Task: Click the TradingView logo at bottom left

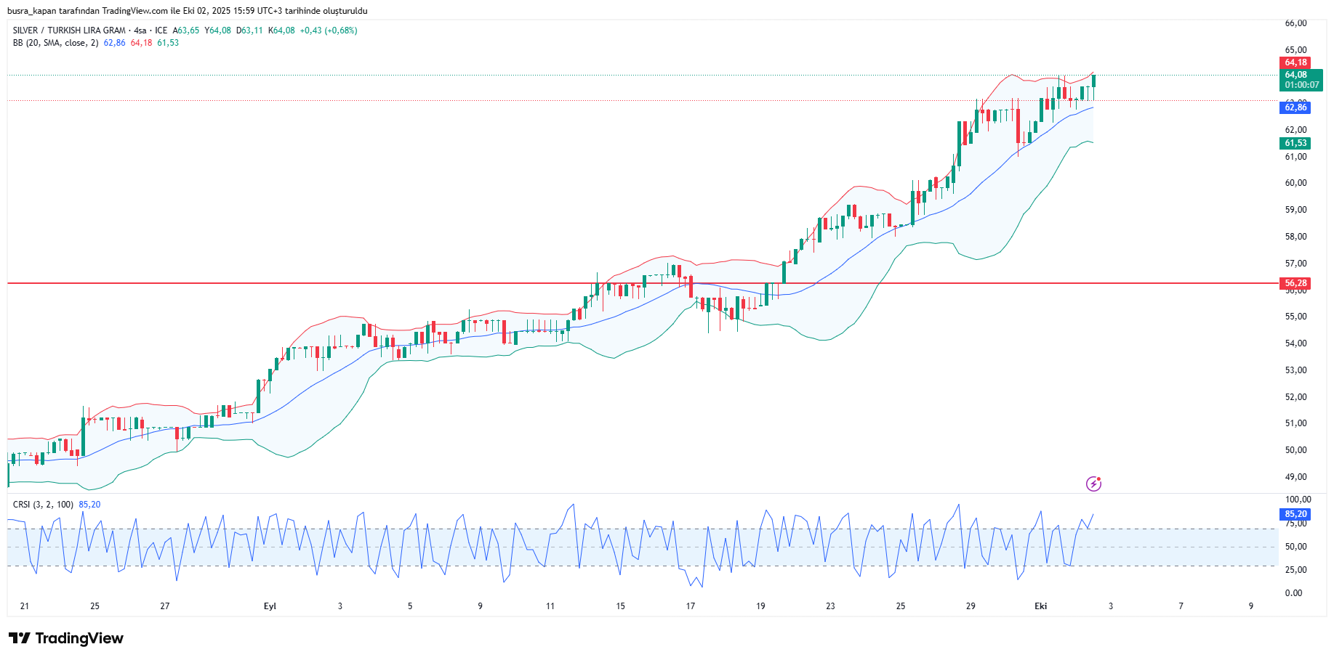Action: [66, 638]
